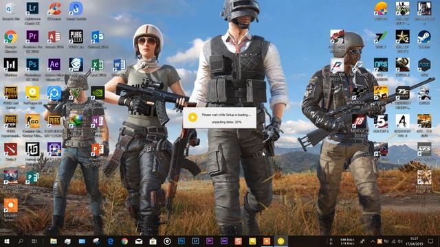This screenshot has width=440, height=247.
Task: Click "Please wait while Setup is loading..." text
Action: point(226,115)
